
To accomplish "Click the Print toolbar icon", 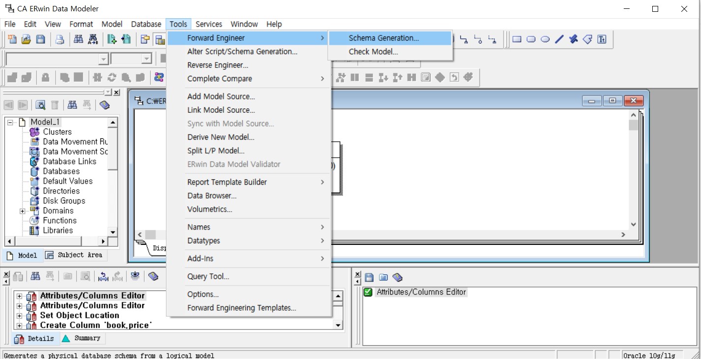I will click(60, 39).
